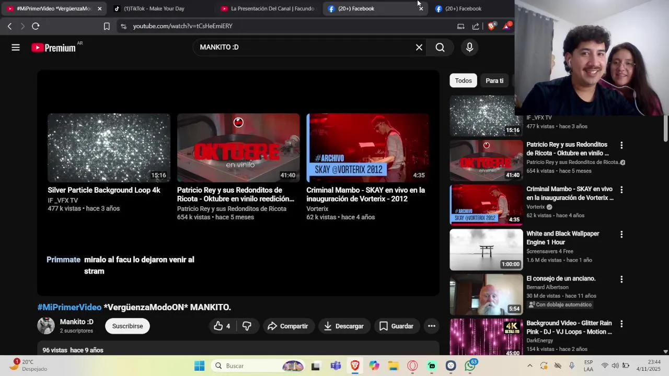
Task: Open volume control in system tray
Action: pyautogui.click(x=615, y=366)
